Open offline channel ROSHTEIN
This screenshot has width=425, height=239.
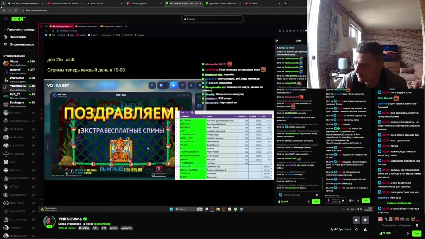click(x=19, y=203)
